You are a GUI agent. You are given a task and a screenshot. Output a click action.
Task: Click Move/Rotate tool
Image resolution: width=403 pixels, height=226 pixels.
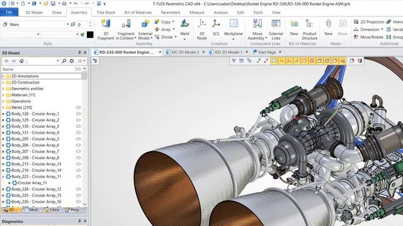pyautogui.click(x=368, y=37)
